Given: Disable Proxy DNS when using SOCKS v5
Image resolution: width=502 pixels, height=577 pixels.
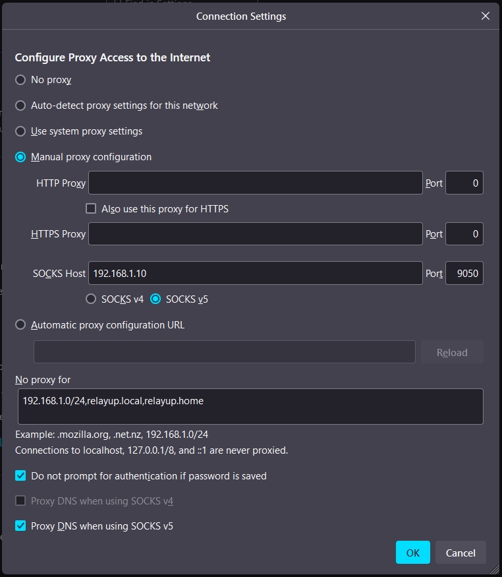Looking at the screenshot, I should (x=20, y=526).
